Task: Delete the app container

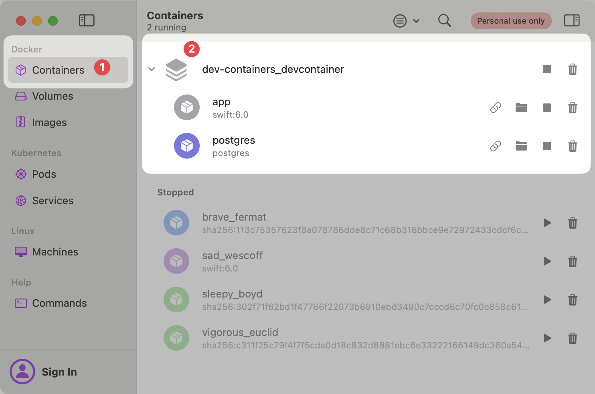Action: [x=573, y=108]
